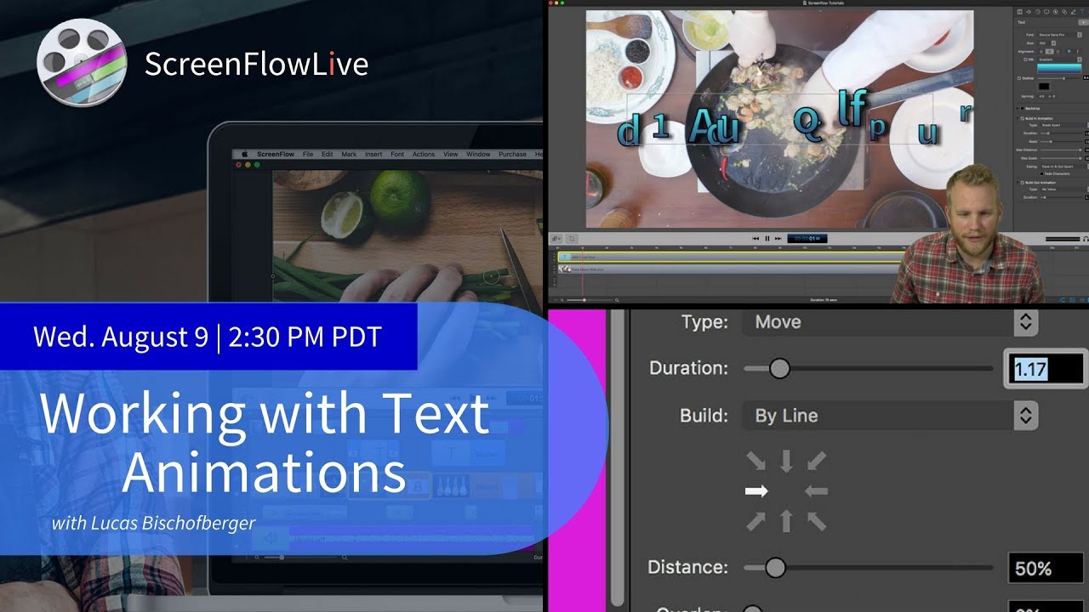Toggle the Build In Animation checkbox

click(1022, 118)
